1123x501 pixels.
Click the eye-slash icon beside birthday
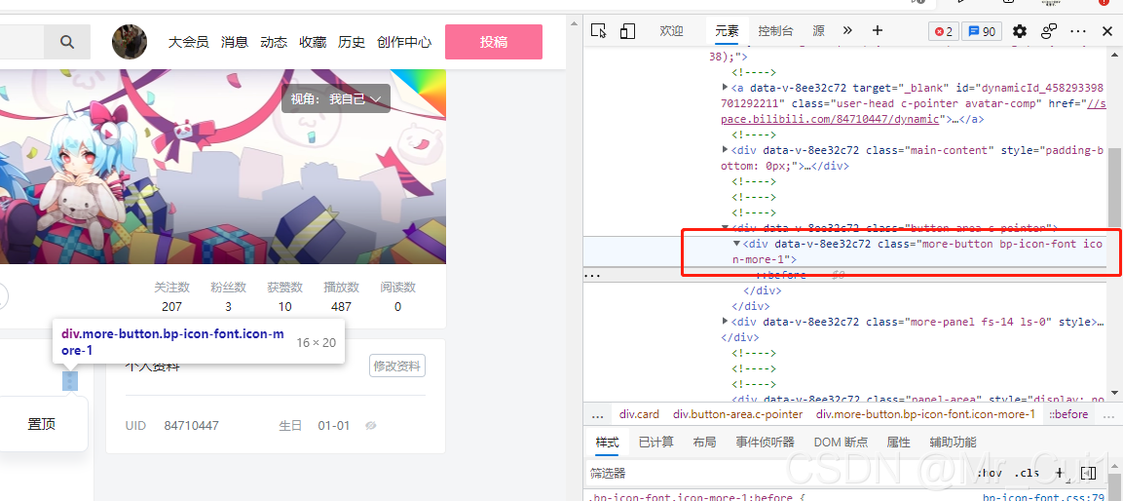coord(370,426)
